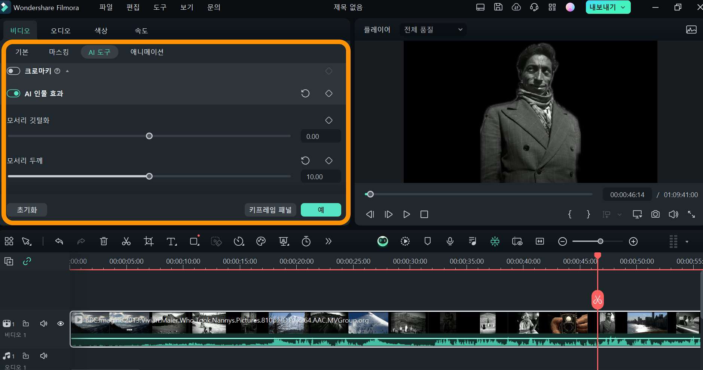Click the save project icon
The image size is (703, 370).
coord(498,7)
